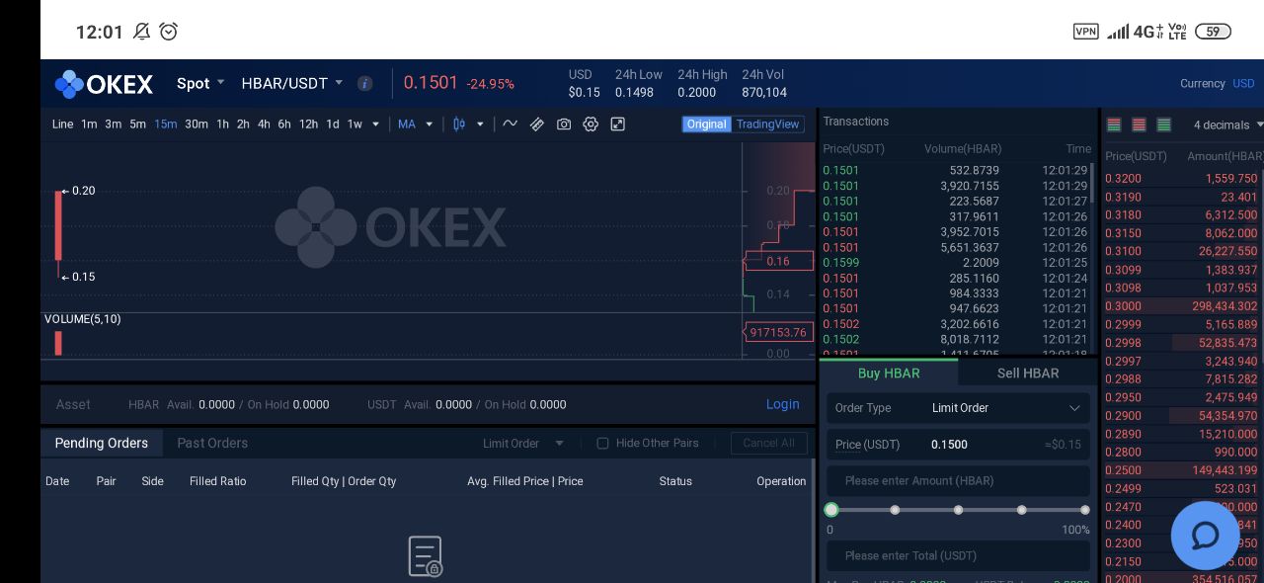Select the 15m interval
Image resolution: width=1264 pixels, height=583 pixels.
165,124
